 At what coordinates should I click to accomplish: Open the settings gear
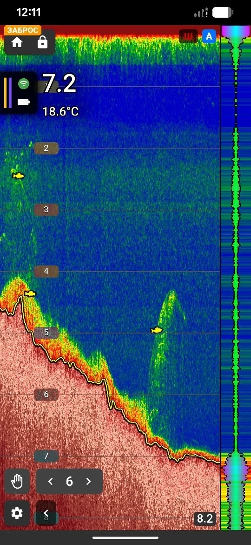pos(17,513)
